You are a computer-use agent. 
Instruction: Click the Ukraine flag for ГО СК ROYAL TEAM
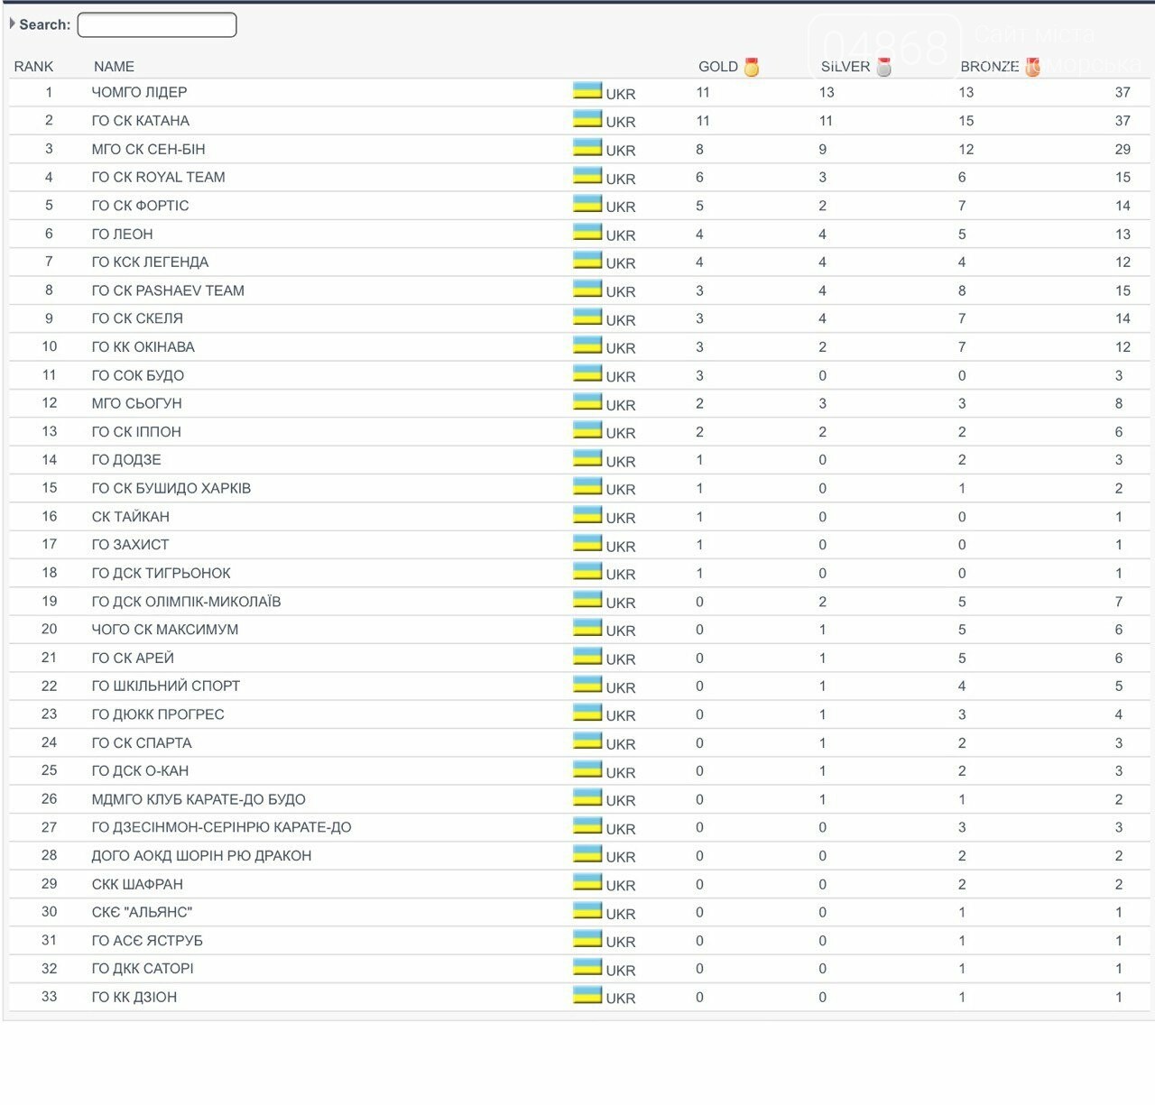click(x=587, y=175)
